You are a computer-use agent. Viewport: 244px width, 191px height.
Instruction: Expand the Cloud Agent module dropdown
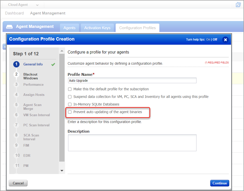pyautogui.click(x=37, y=5)
